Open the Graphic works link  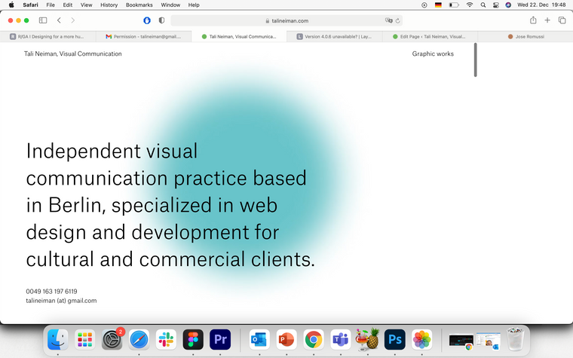[x=433, y=54]
